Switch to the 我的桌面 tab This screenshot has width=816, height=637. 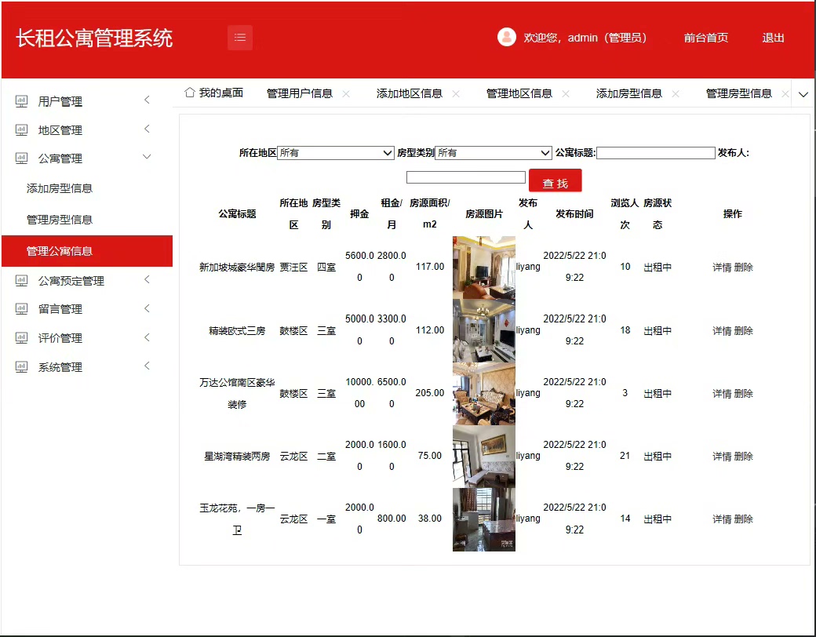point(221,93)
